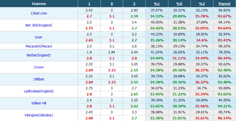This screenshot has width=236, height=121.
Task: Select the green 2.62 odds for William Hill
Action: point(134,106)
